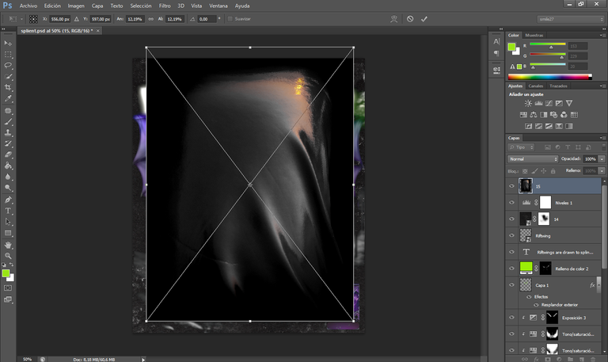Add an Exposure adjustment
Viewport: 608px width, 362px height.
coord(559,103)
